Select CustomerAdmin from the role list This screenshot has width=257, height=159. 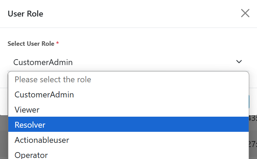point(44,94)
